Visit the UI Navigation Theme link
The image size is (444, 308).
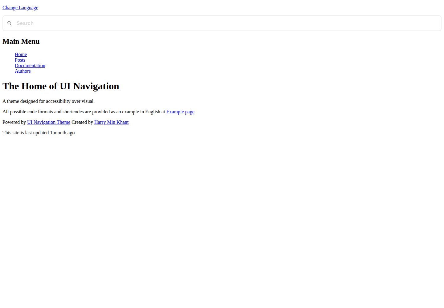coord(49,122)
